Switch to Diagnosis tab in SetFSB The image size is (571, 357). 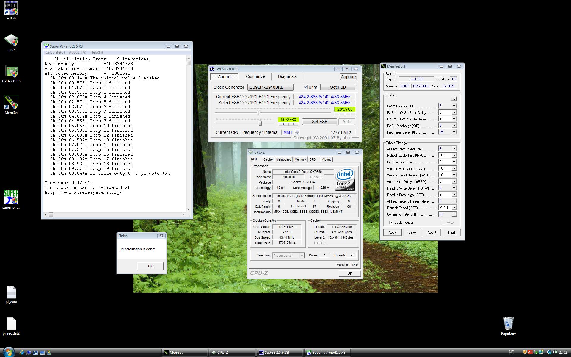click(287, 76)
